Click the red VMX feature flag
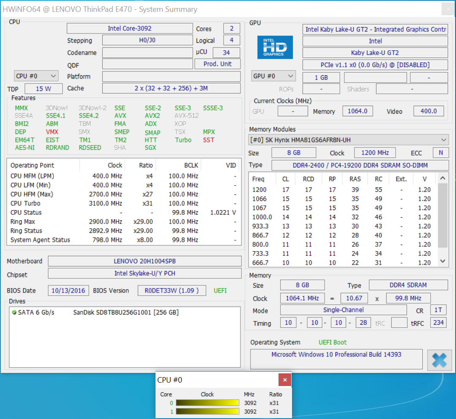456x419 pixels. (x=52, y=132)
